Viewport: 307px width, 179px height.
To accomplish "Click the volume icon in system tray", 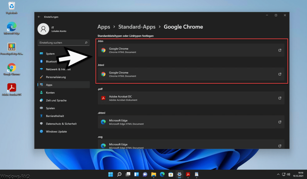I will coord(288,174).
